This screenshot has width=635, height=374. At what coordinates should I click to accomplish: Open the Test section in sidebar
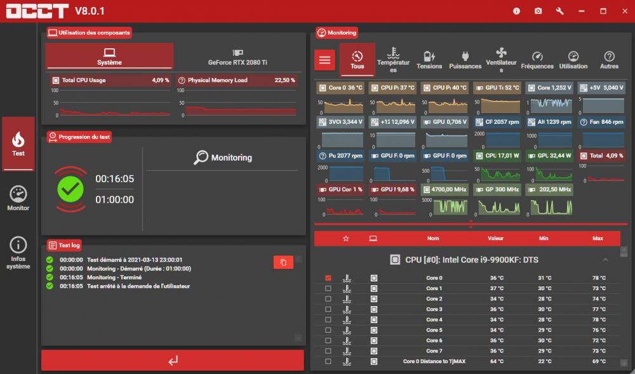(18, 144)
